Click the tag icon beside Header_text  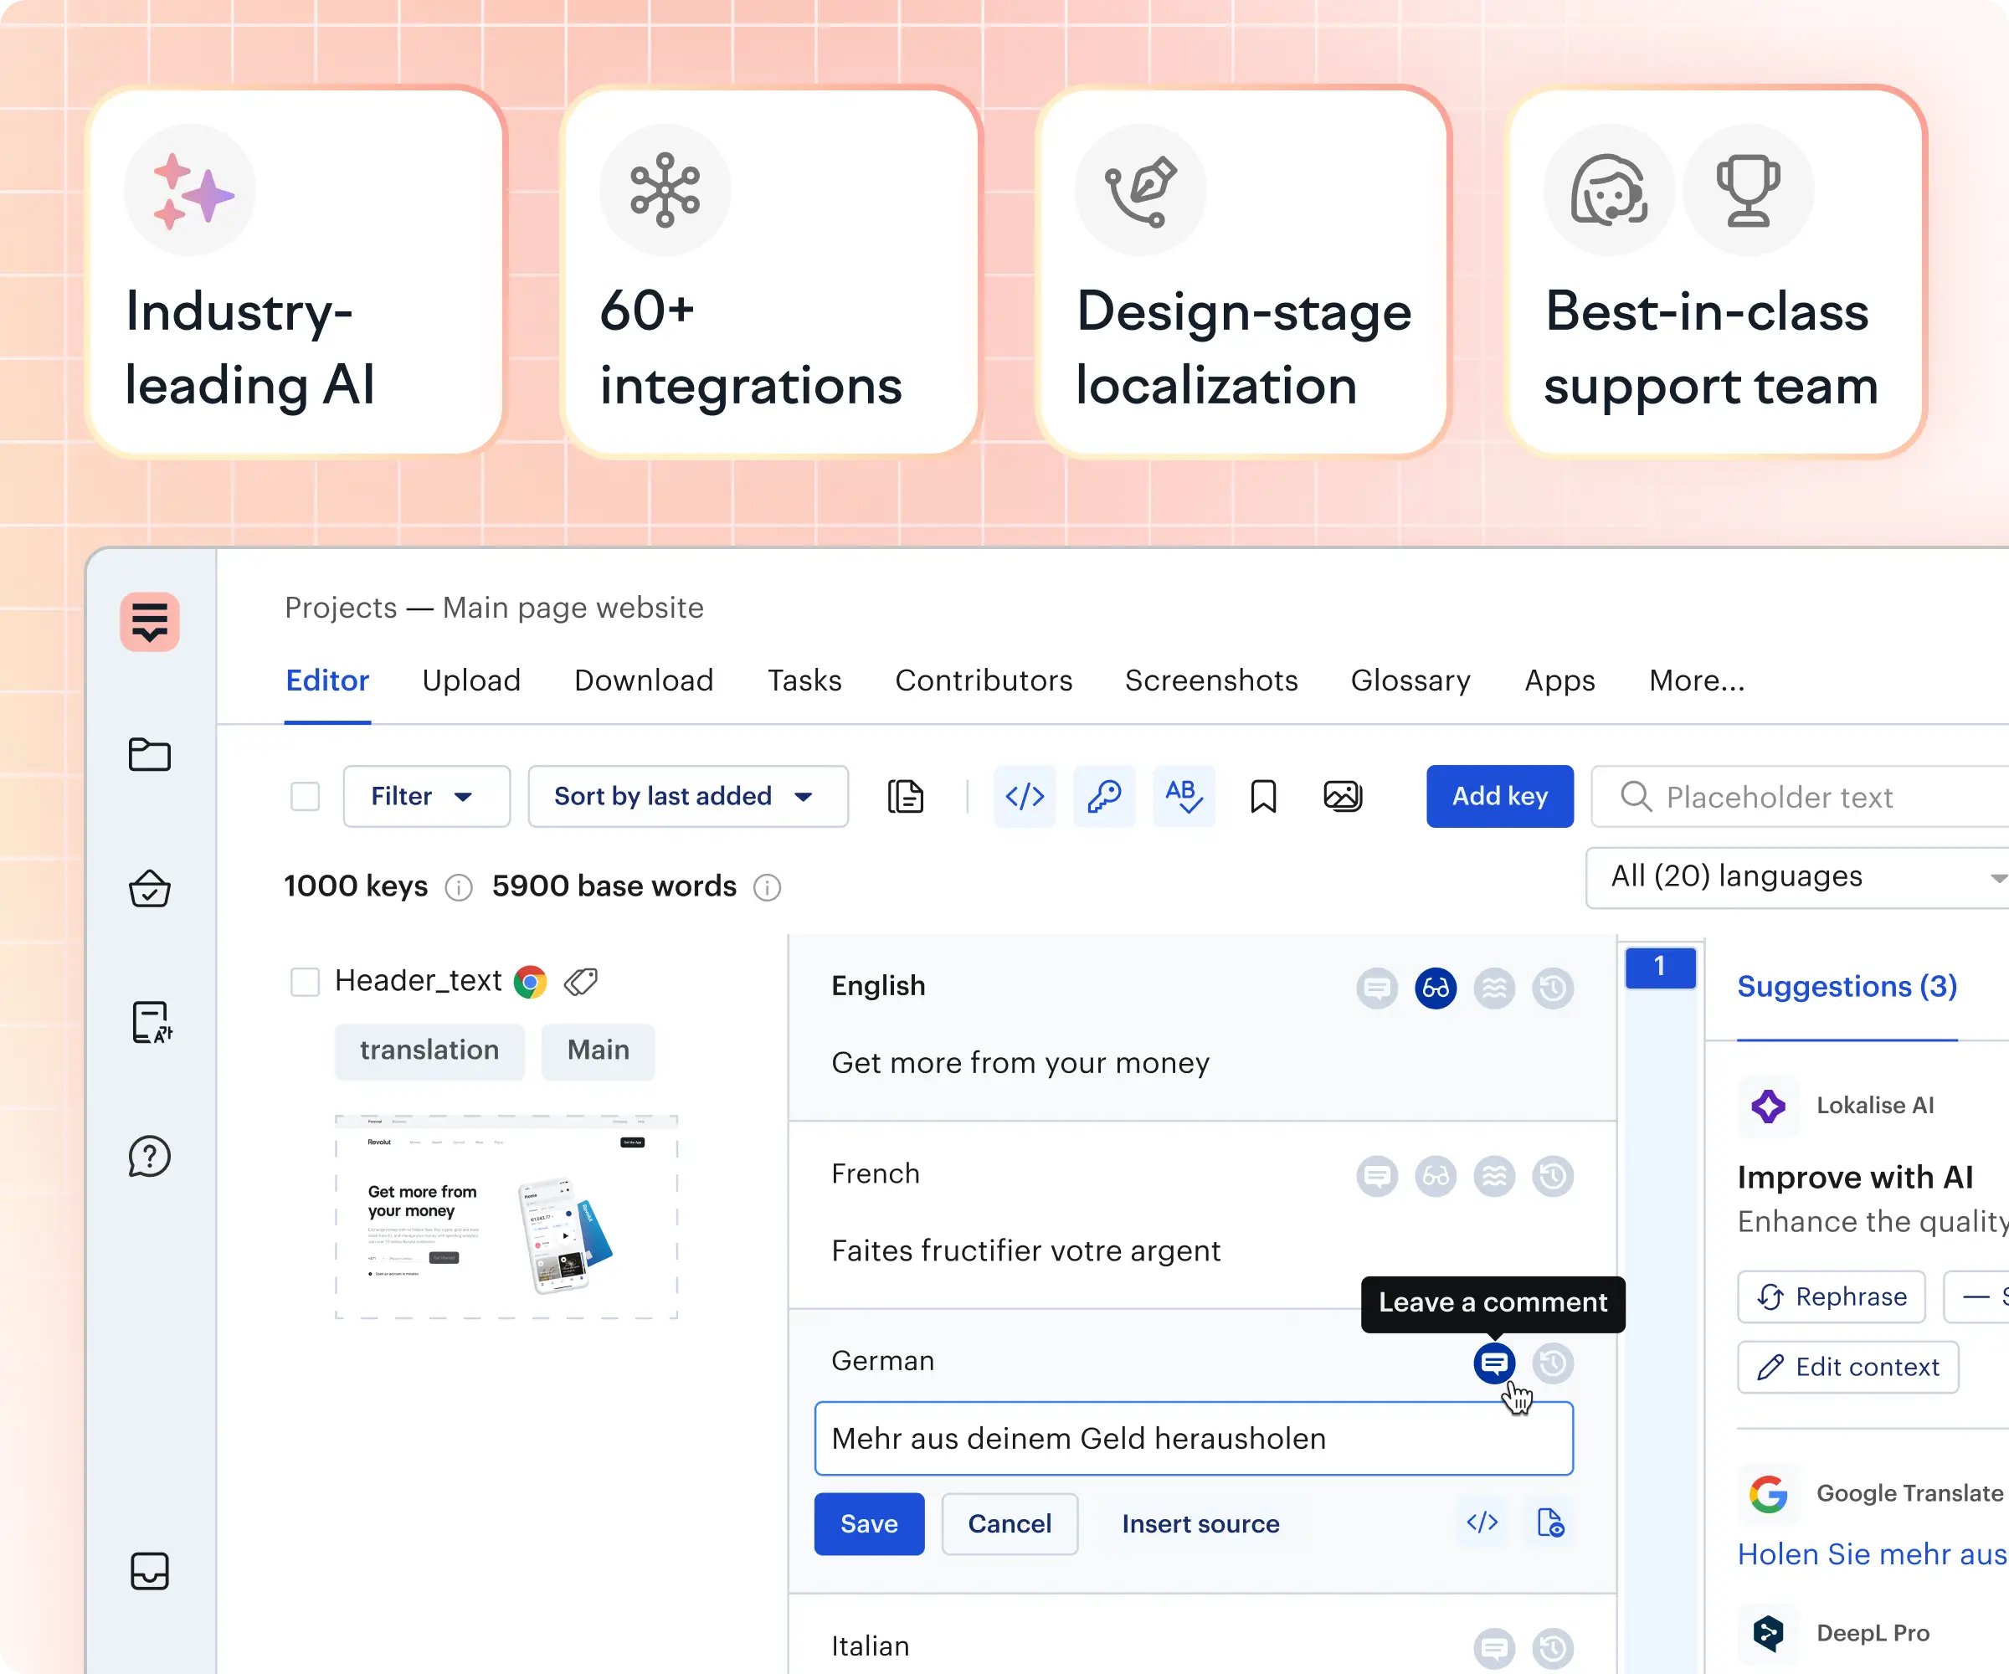(581, 982)
